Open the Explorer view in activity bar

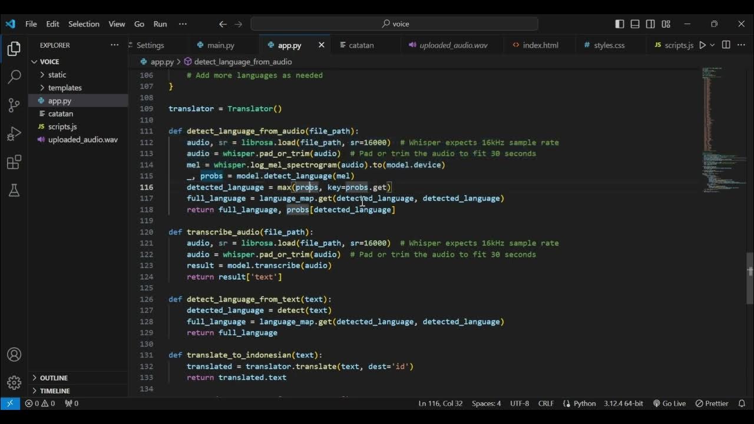click(14, 49)
